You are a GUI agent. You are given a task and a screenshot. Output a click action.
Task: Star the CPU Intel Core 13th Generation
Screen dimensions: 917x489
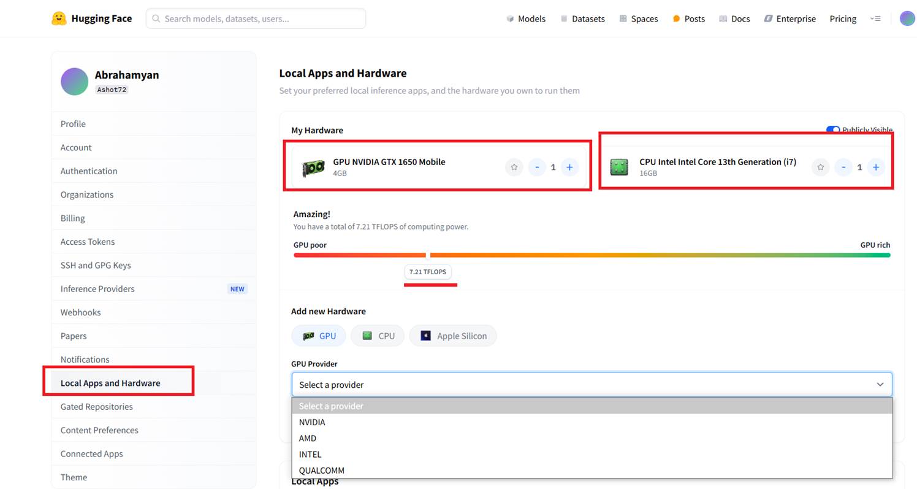(820, 167)
